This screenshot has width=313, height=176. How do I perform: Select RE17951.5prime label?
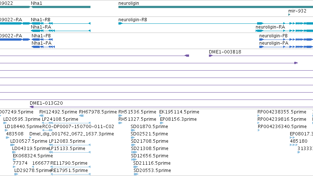69,171
